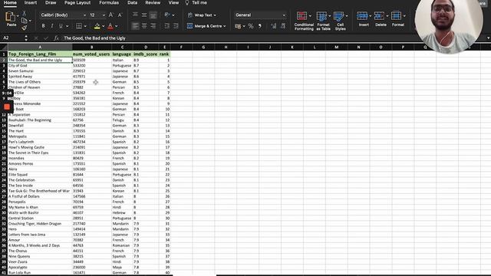Screen dimensions: 491x276
Task: Increase the cell indent
Action: (x=176, y=26)
